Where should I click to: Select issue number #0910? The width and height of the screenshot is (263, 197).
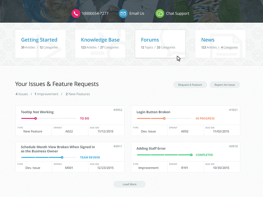[x=233, y=146]
